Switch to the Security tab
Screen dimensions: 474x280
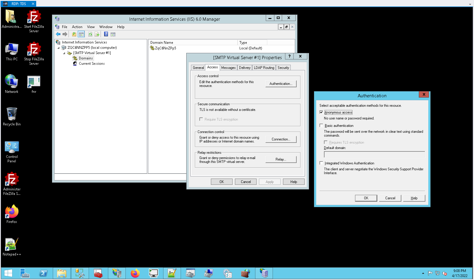283,68
